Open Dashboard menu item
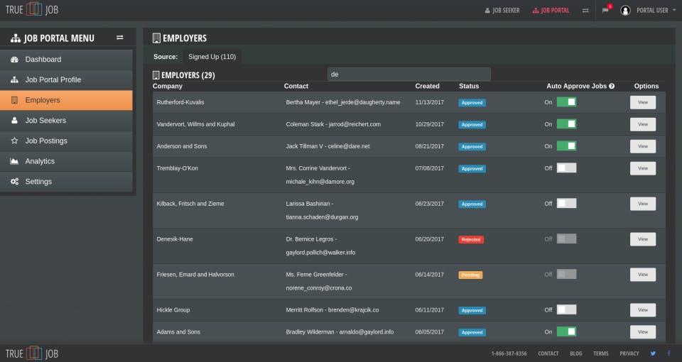 (x=66, y=60)
